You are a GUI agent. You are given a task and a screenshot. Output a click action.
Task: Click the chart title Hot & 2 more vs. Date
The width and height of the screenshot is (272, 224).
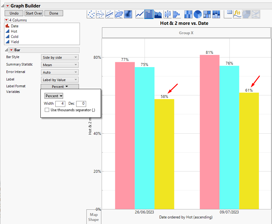tap(184, 23)
